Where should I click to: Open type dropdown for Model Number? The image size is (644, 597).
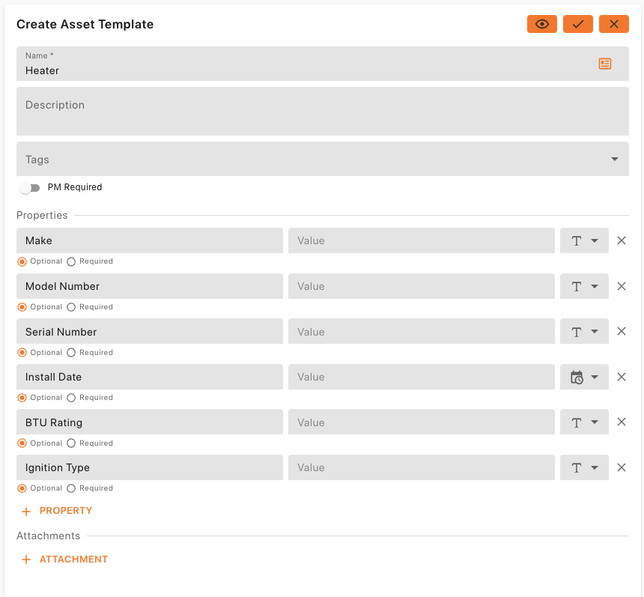tap(584, 286)
